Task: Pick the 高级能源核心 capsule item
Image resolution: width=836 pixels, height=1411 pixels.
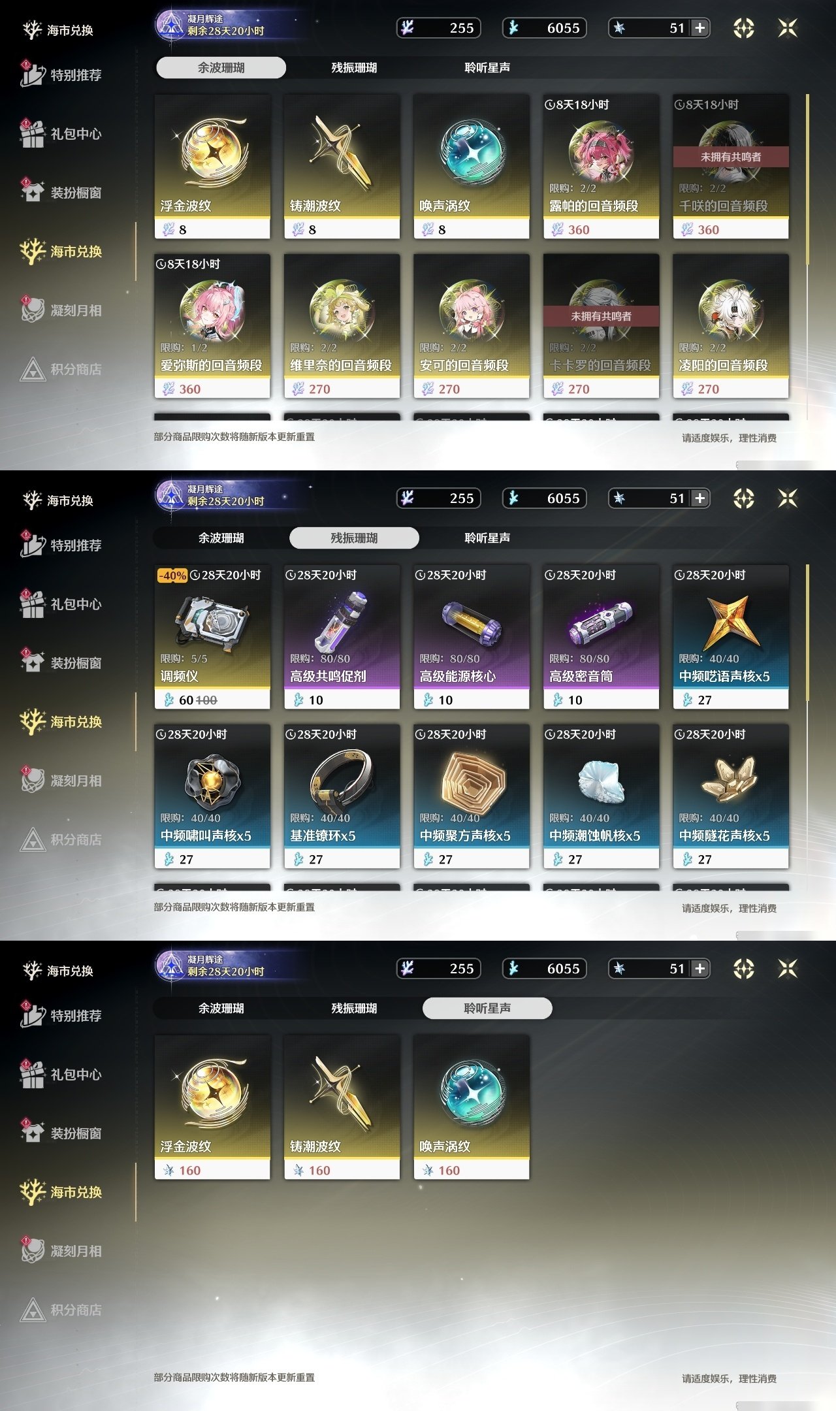Action: pos(472,637)
